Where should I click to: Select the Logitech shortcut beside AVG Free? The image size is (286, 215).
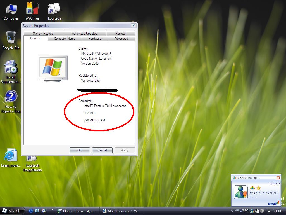pyautogui.click(x=54, y=11)
